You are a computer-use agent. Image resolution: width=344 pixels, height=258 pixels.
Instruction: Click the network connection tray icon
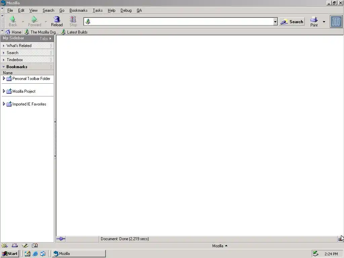coord(315,254)
